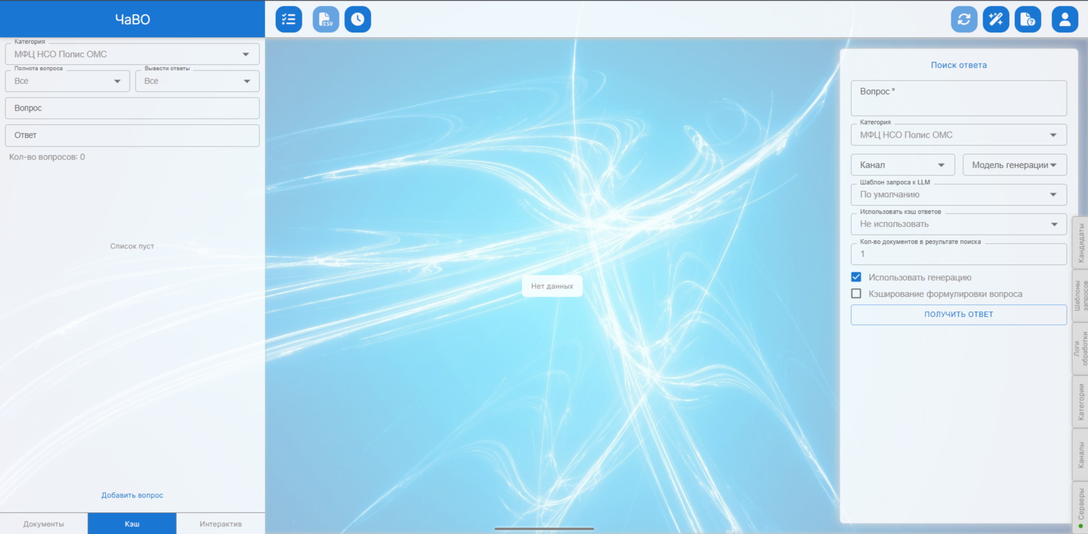Click the checklist icon in the top toolbar
The image size is (1088, 534).
(x=289, y=19)
